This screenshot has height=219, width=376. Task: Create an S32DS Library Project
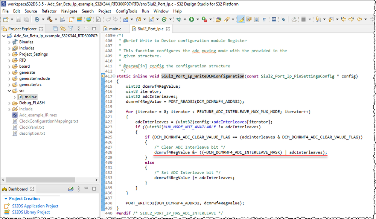(30, 212)
